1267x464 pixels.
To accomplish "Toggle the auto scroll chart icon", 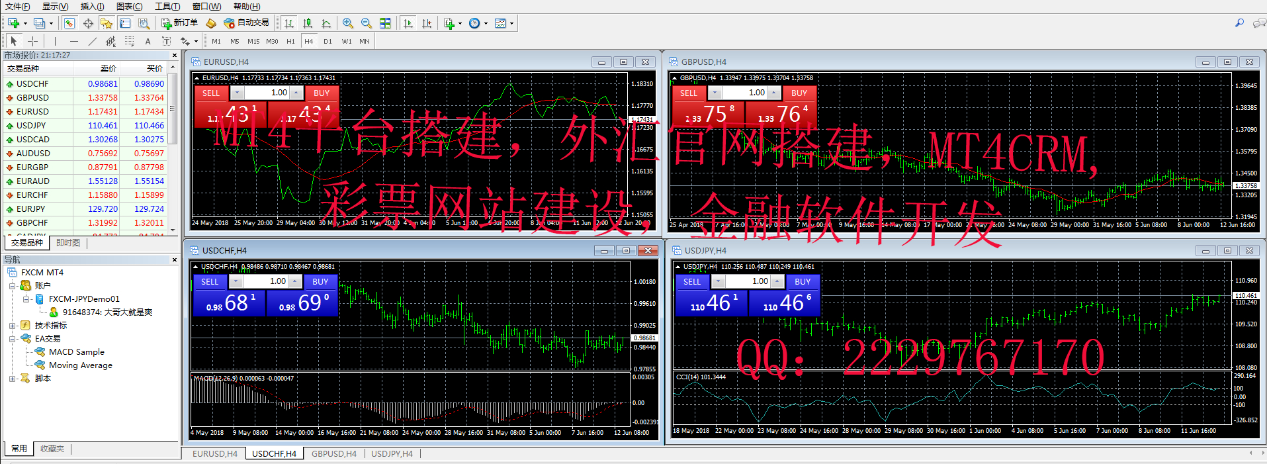I will [408, 23].
